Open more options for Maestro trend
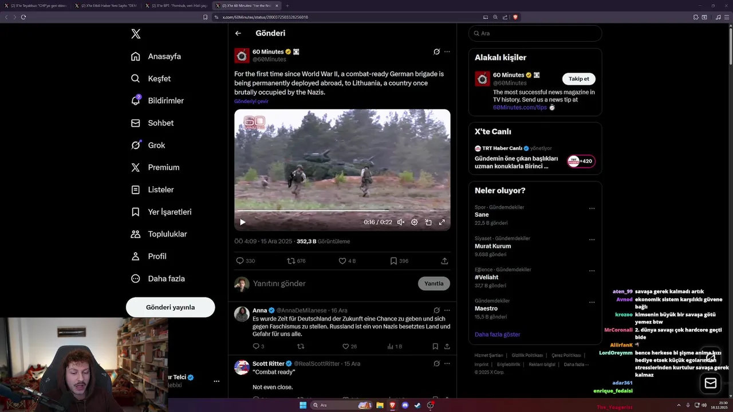The width and height of the screenshot is (733, 412). pyautogui.click(x=592, y=302)
